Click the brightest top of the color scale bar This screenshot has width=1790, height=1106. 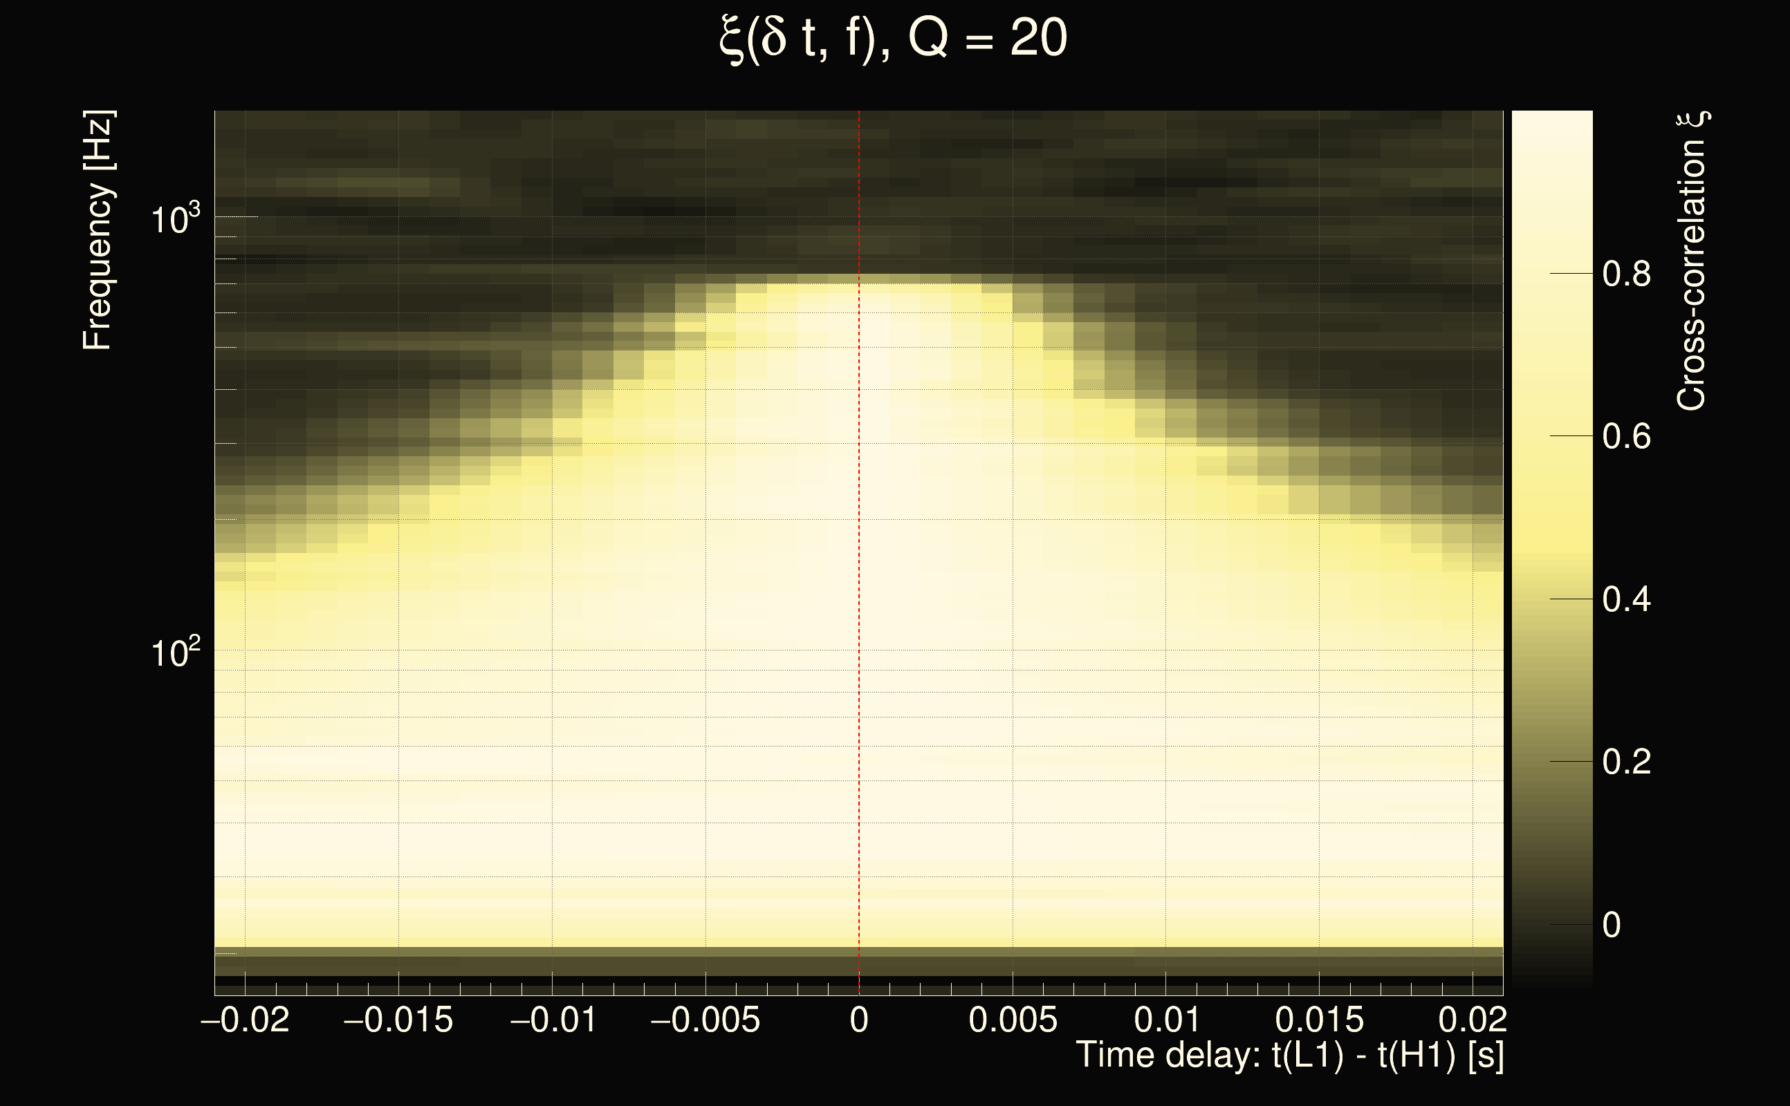point(1551,121)
